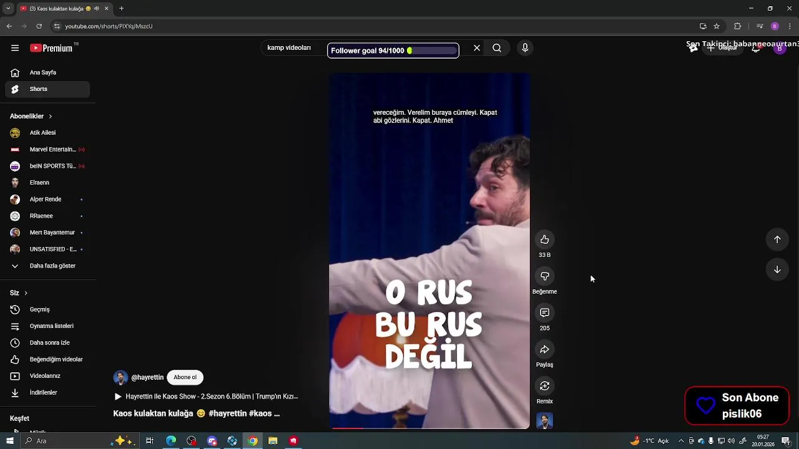799x449 pixels.
Task: Open Alper Rende channel
Action: (47, 200)
